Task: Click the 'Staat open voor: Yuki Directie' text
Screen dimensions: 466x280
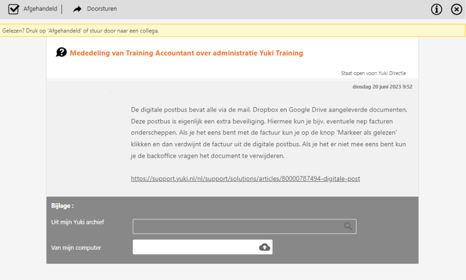Action: click(374, 73)
